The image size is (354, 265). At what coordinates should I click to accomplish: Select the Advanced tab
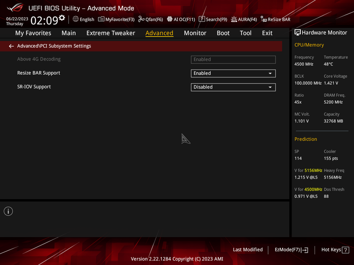click(x=159, y=33)
